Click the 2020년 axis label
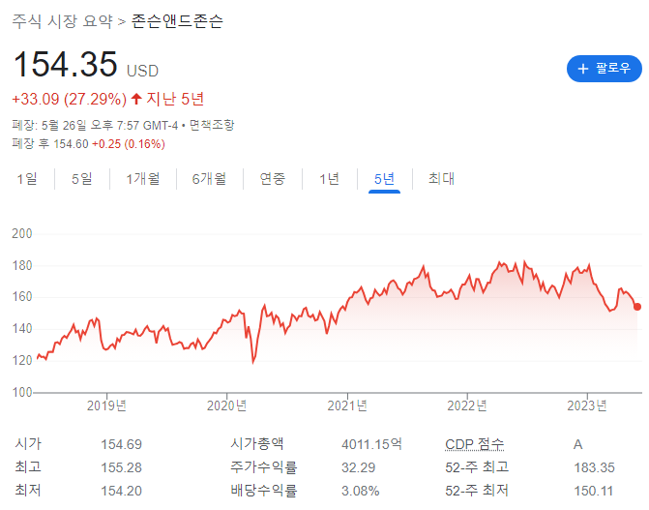The height and width of the screenshot is (510, 649). pos(226,405)
